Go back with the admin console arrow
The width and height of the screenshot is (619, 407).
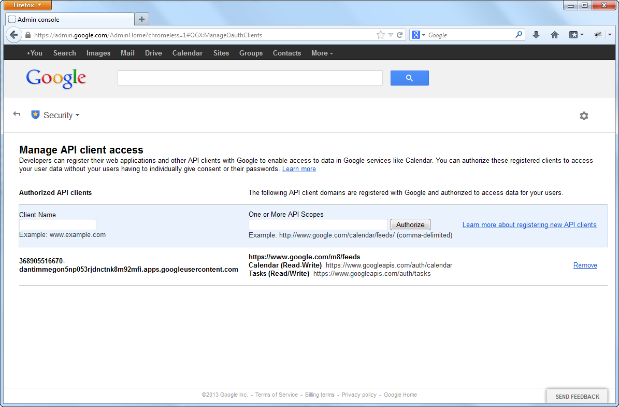tap(17, 114)
